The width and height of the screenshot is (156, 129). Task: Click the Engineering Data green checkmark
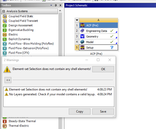[x=112, y=31]
